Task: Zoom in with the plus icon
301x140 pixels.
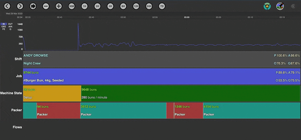Action: click(58, 6)
